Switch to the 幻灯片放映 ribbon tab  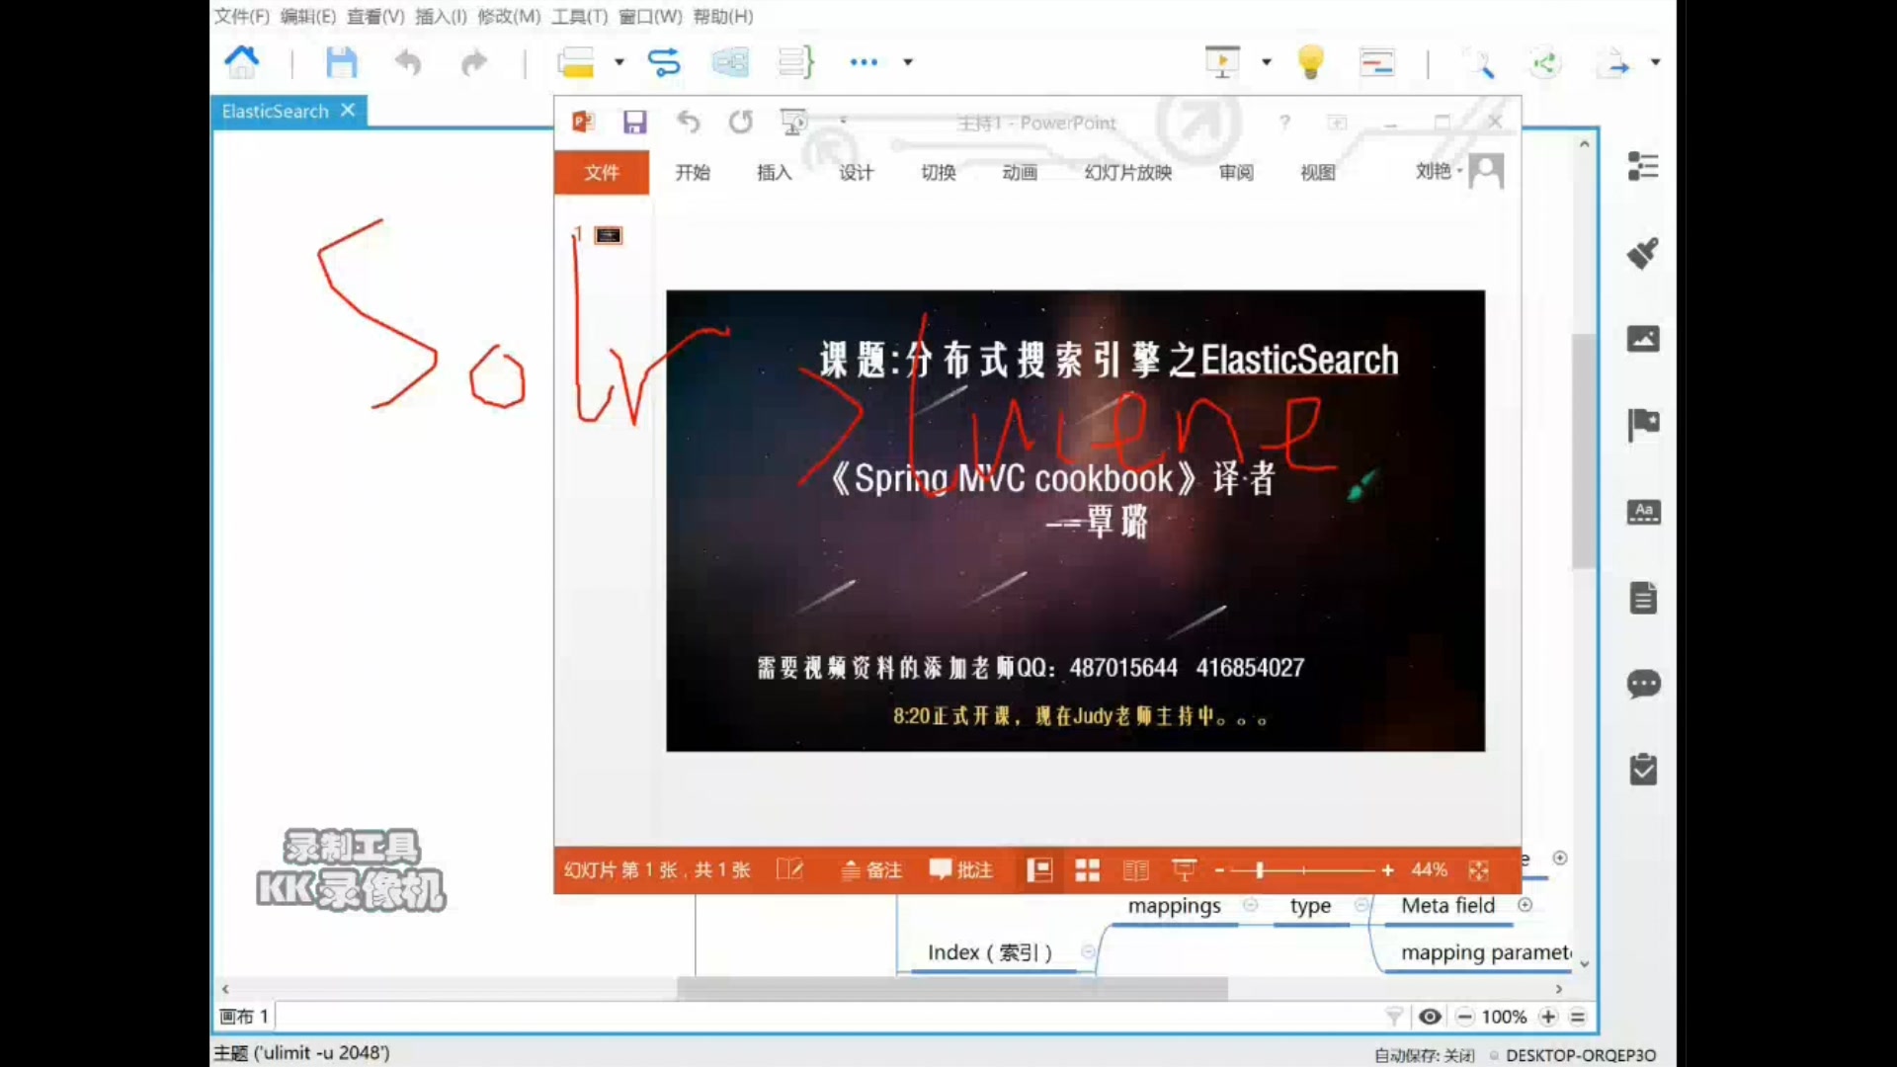pyautogui.click(x=1127, y=173)
